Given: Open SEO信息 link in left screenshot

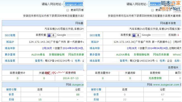Looking at the screenshot, I should (10, 35).
